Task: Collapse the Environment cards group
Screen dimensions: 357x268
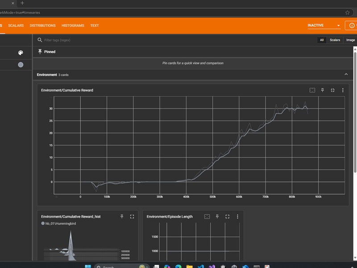Action: click(x=346, y=75)
